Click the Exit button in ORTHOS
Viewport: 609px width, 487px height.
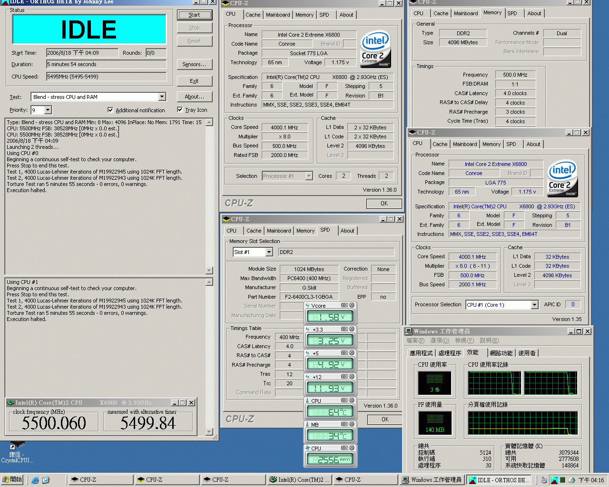[x=195, y=81]
